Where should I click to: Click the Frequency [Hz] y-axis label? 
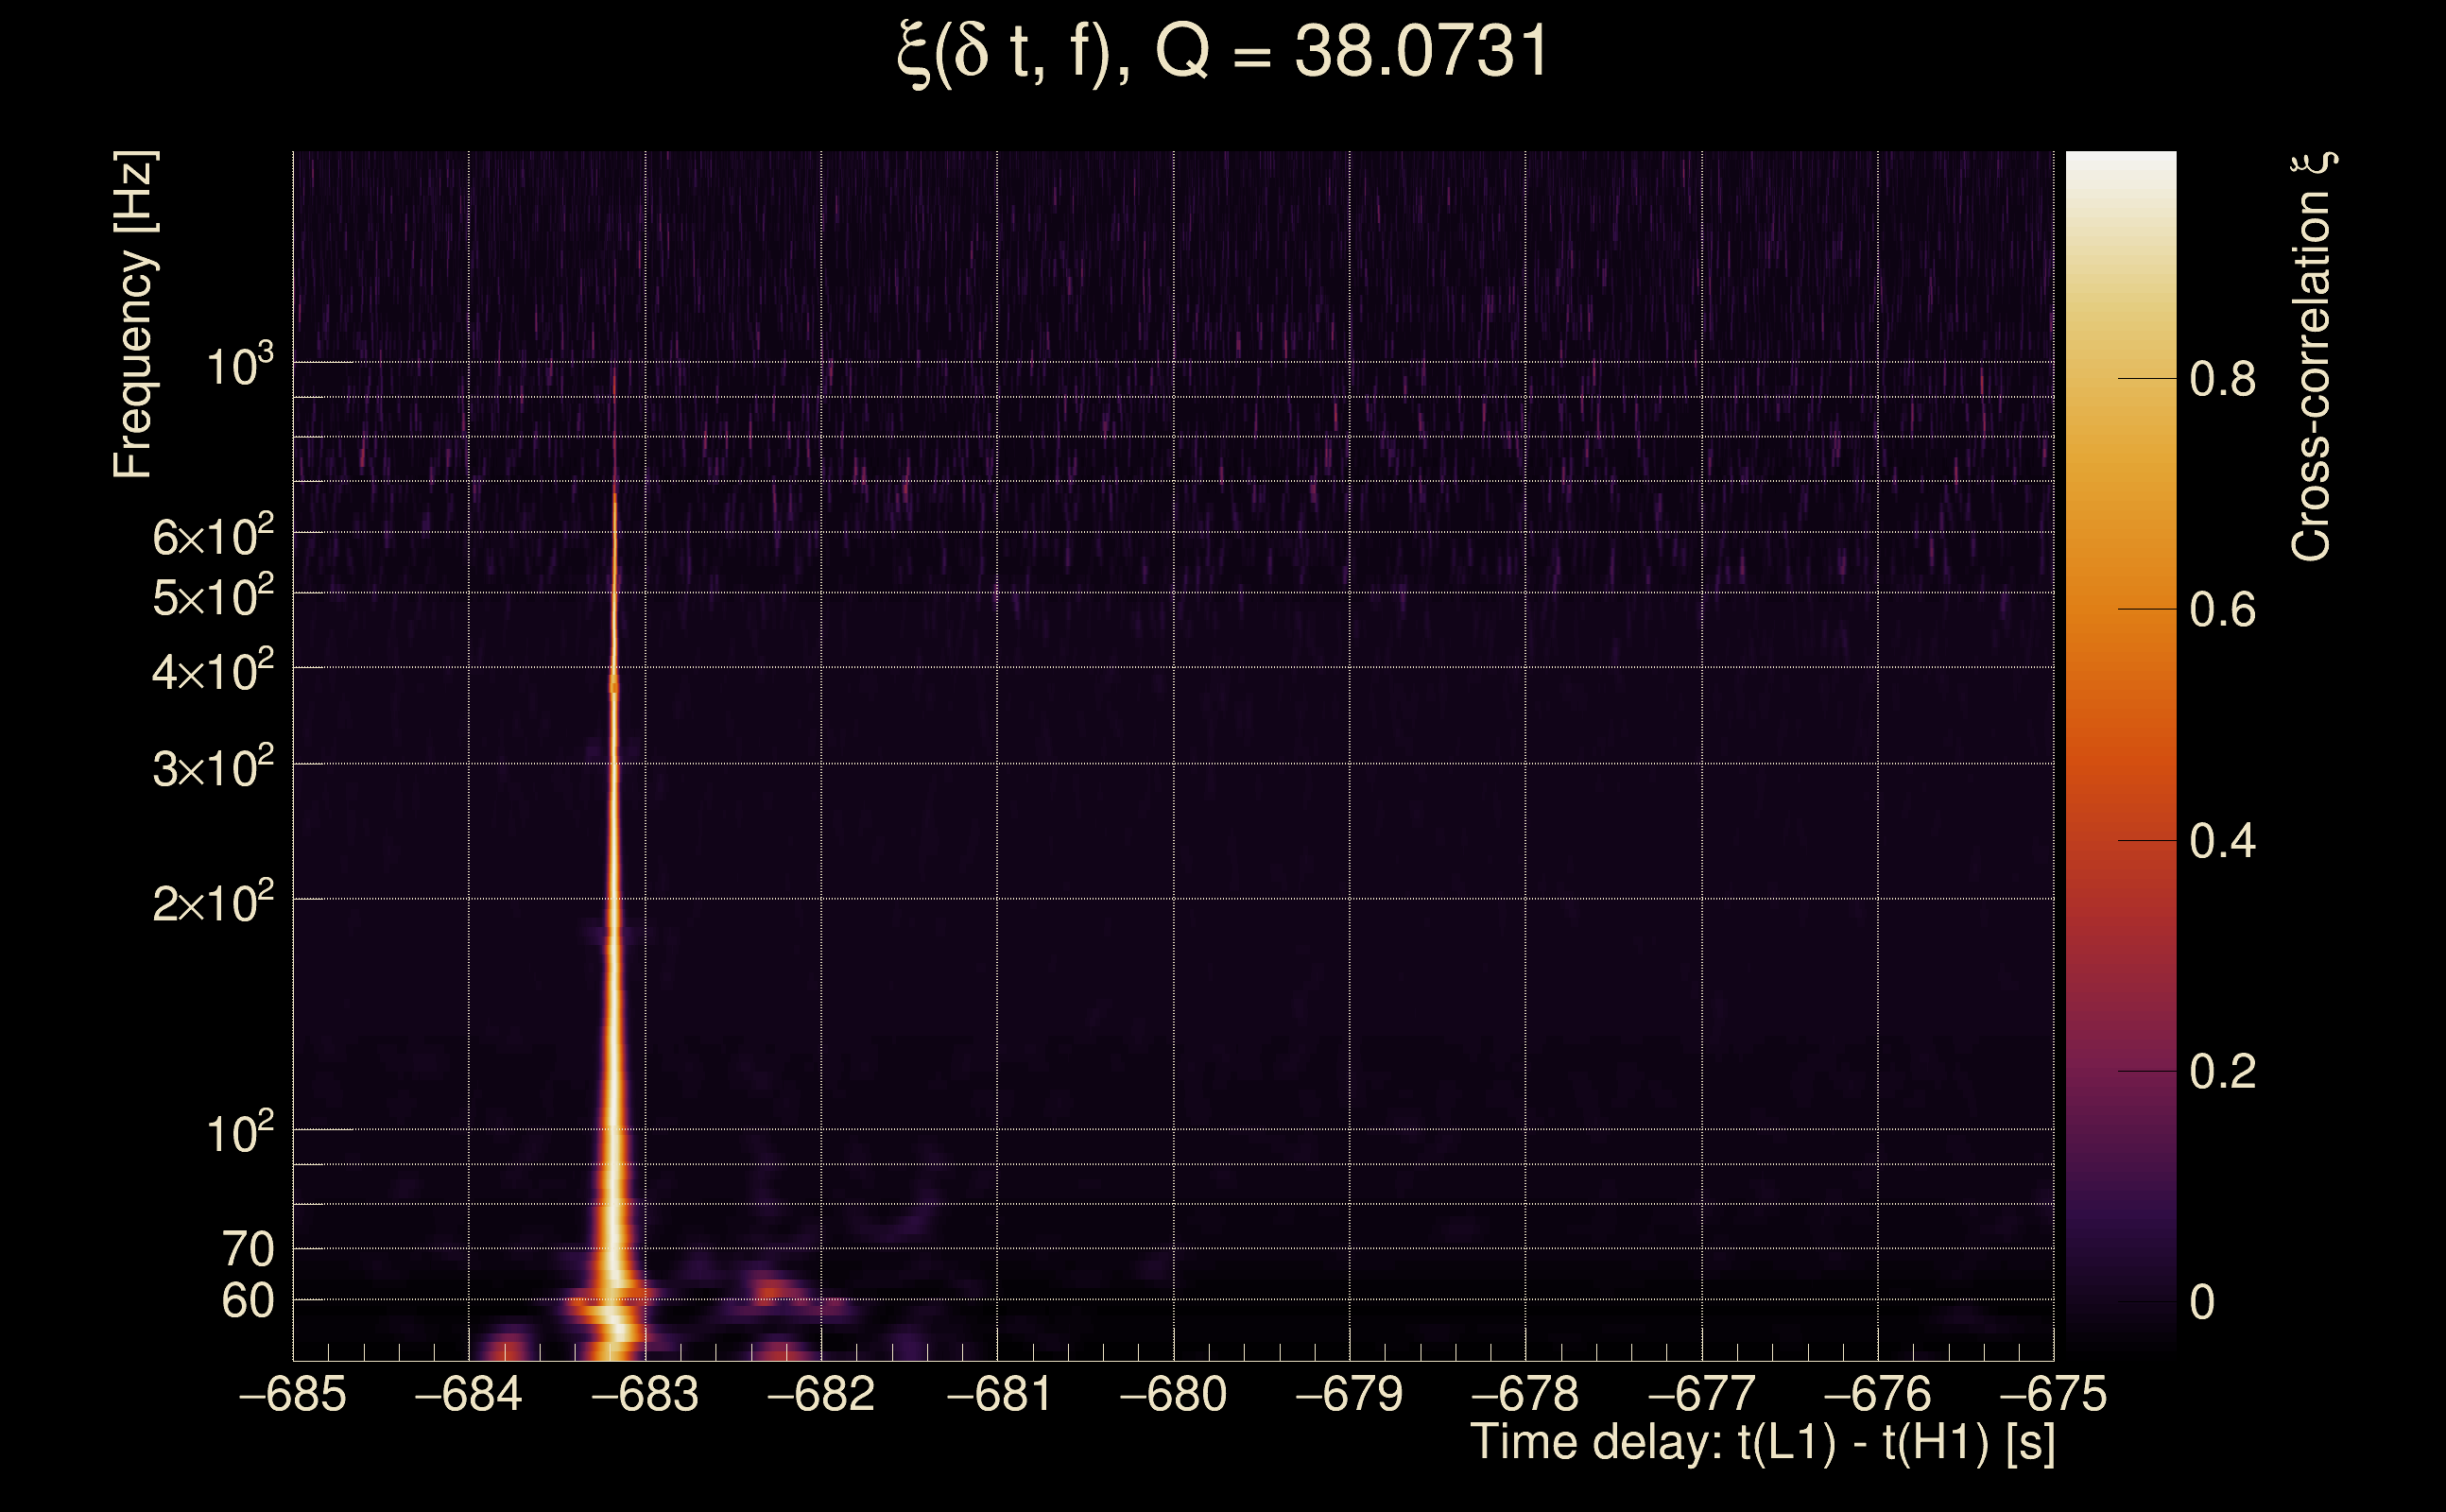pos(133,315)
